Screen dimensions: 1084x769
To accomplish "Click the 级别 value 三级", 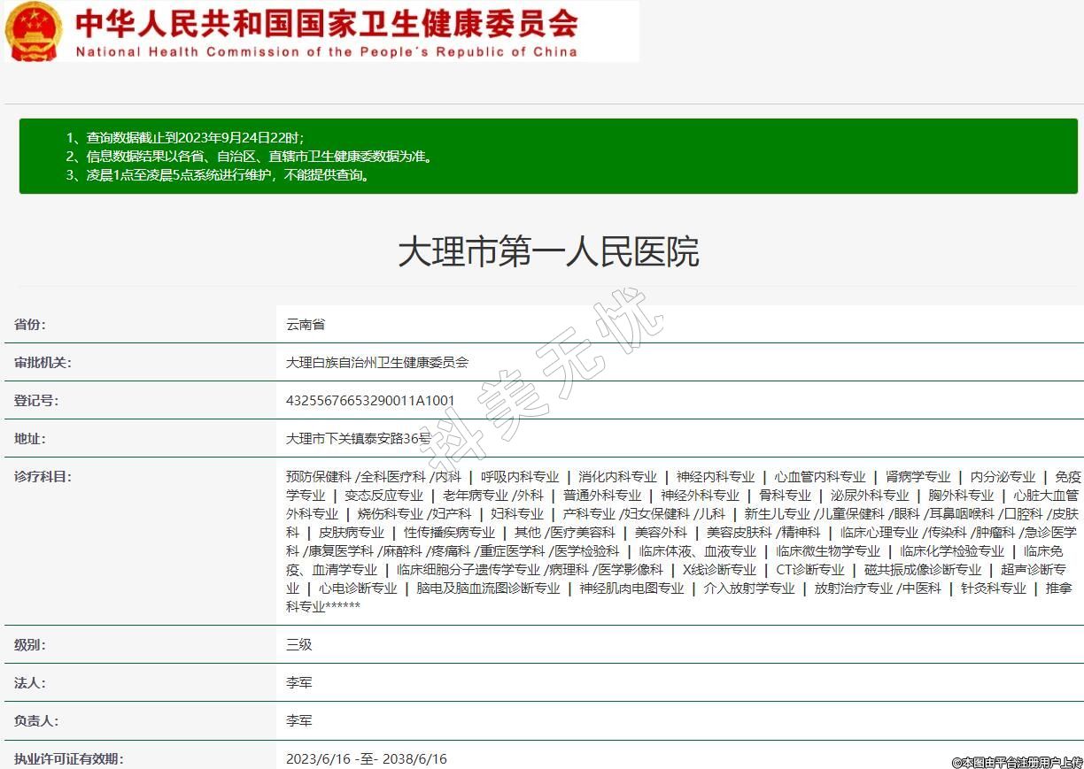I will pos(299,645).
